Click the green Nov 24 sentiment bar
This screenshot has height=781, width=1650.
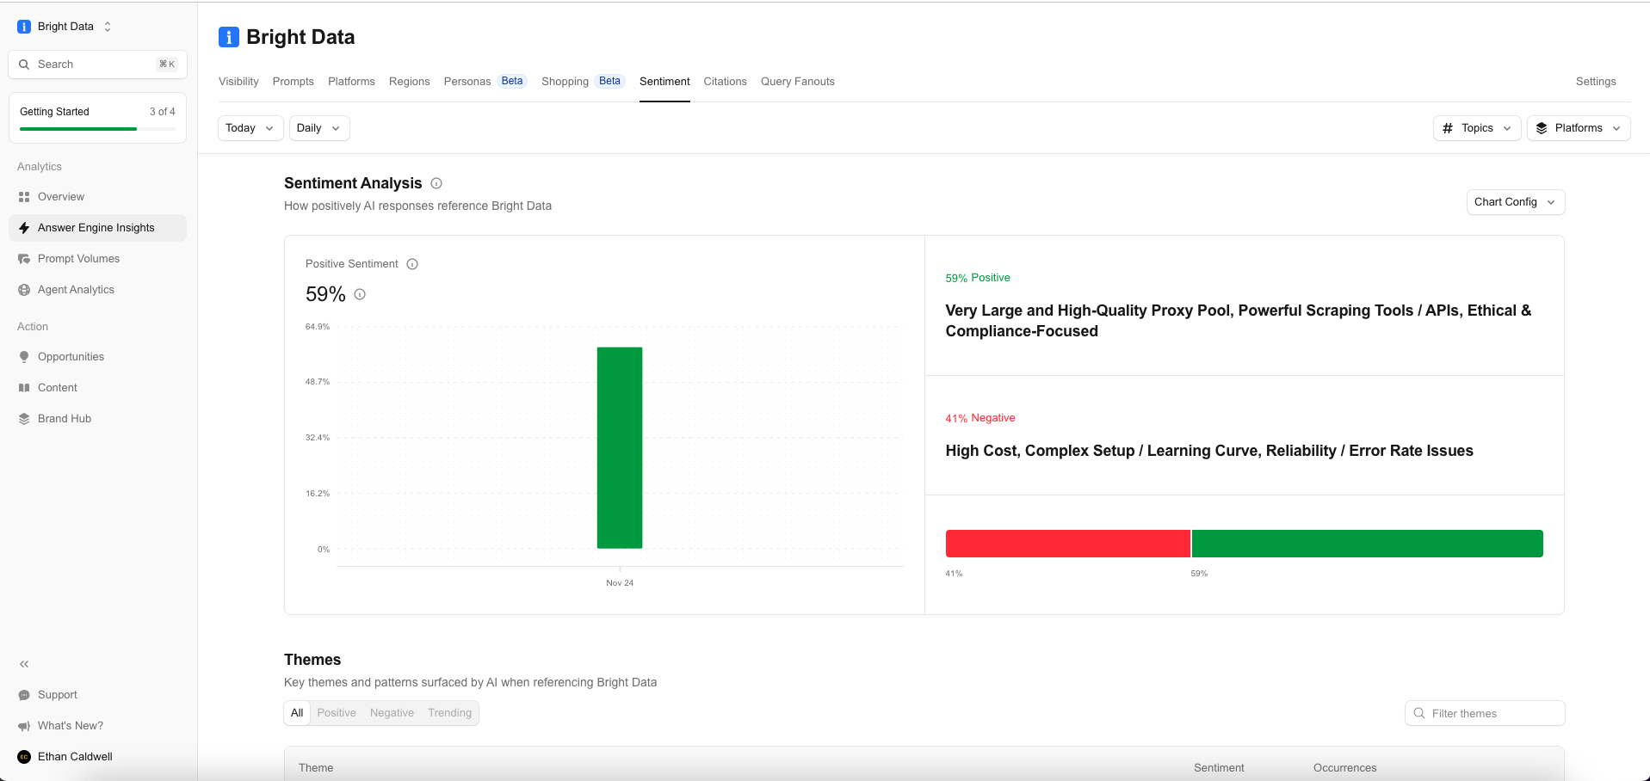click(620, 447)
